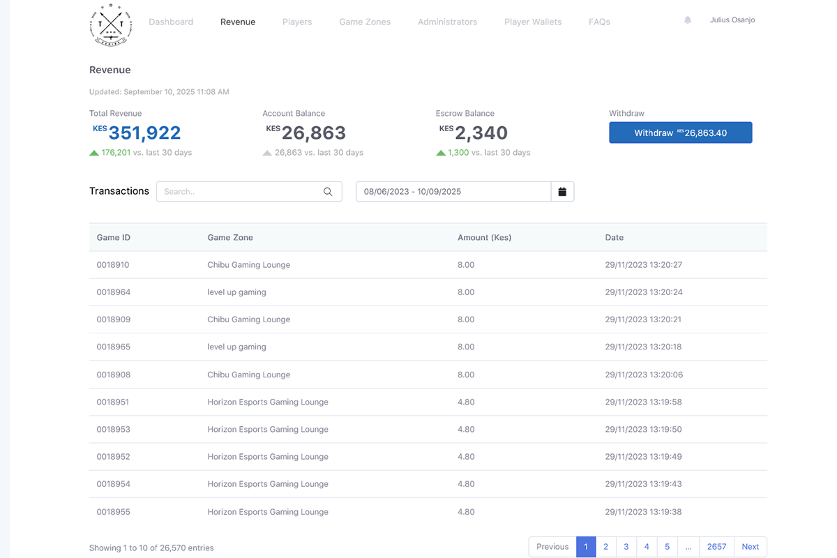This screenshot has width=837, height=558.
Task: Select page 3 in pagination
Action: (x=626, y=547)
